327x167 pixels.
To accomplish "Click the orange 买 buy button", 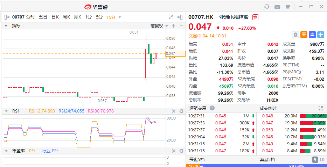I will point(304,35).
